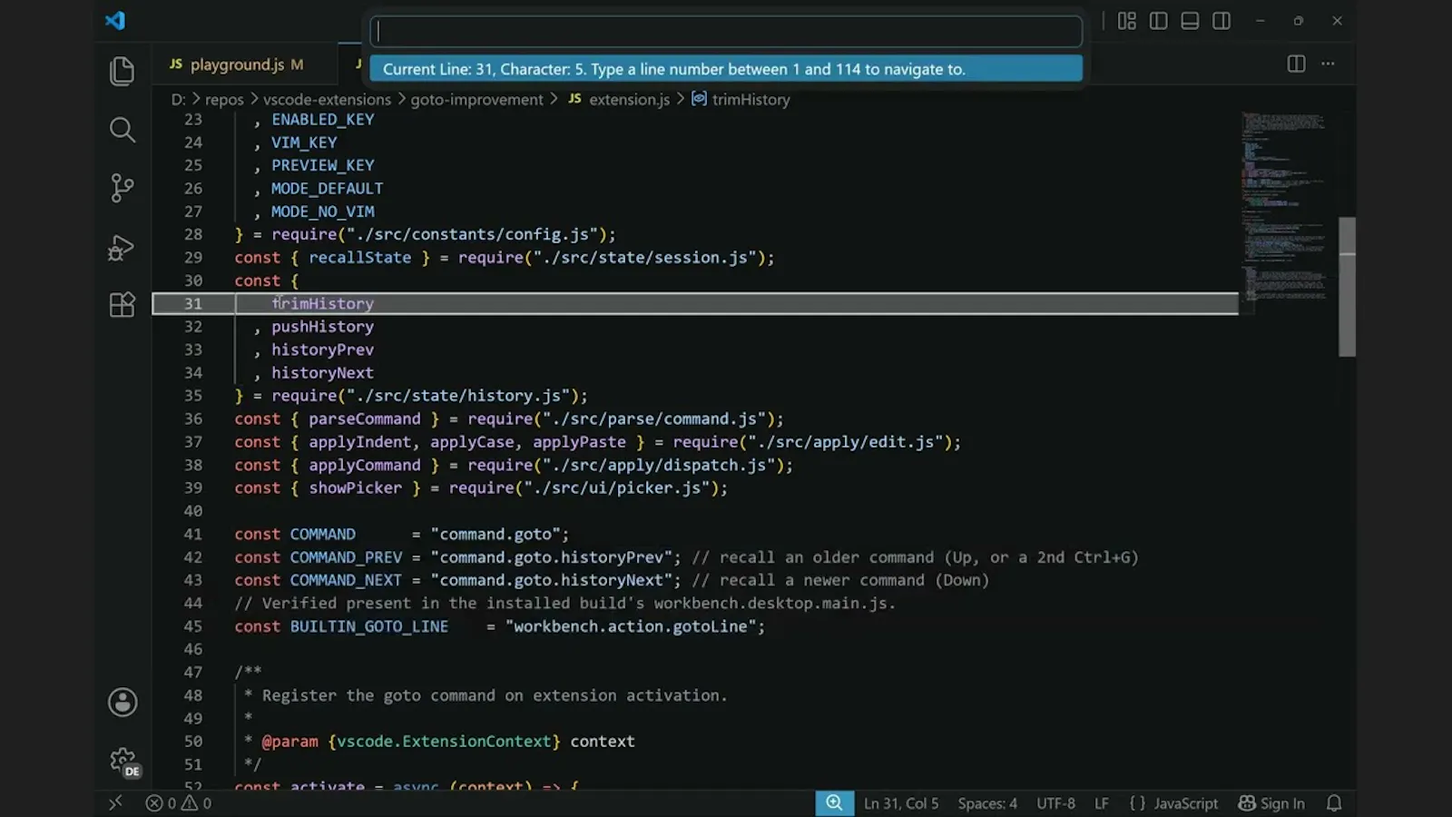The image size is (1452, 817).
Task: Open the errors and warnings indicator
Action: [179, 803]
